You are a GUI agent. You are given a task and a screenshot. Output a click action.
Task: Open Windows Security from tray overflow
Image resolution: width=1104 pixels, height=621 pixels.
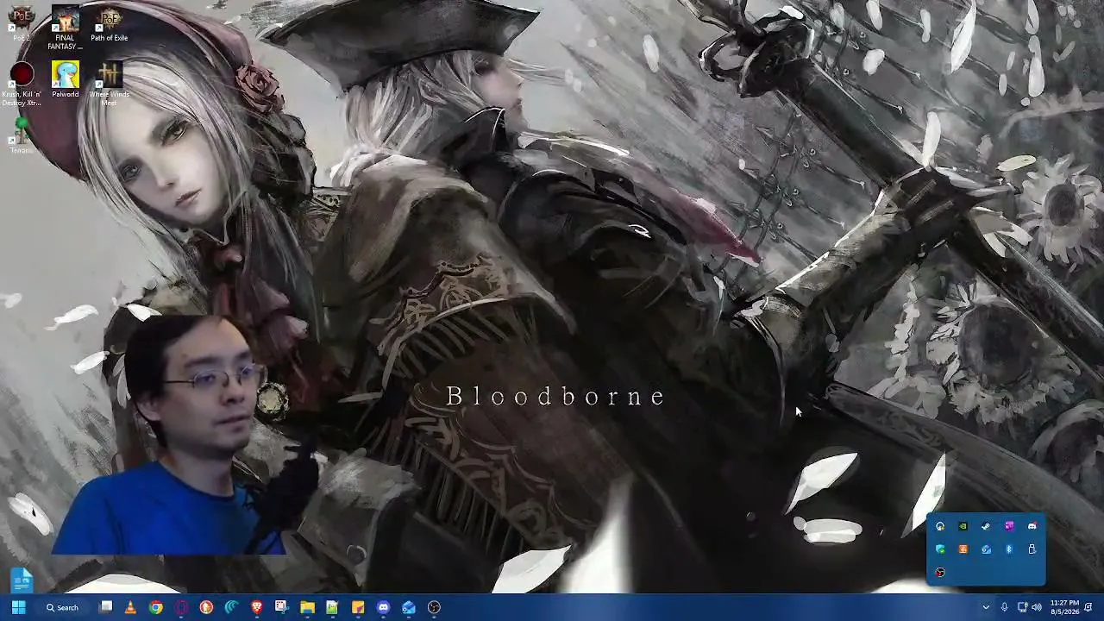pyautogui.click(x=940, y=549)
